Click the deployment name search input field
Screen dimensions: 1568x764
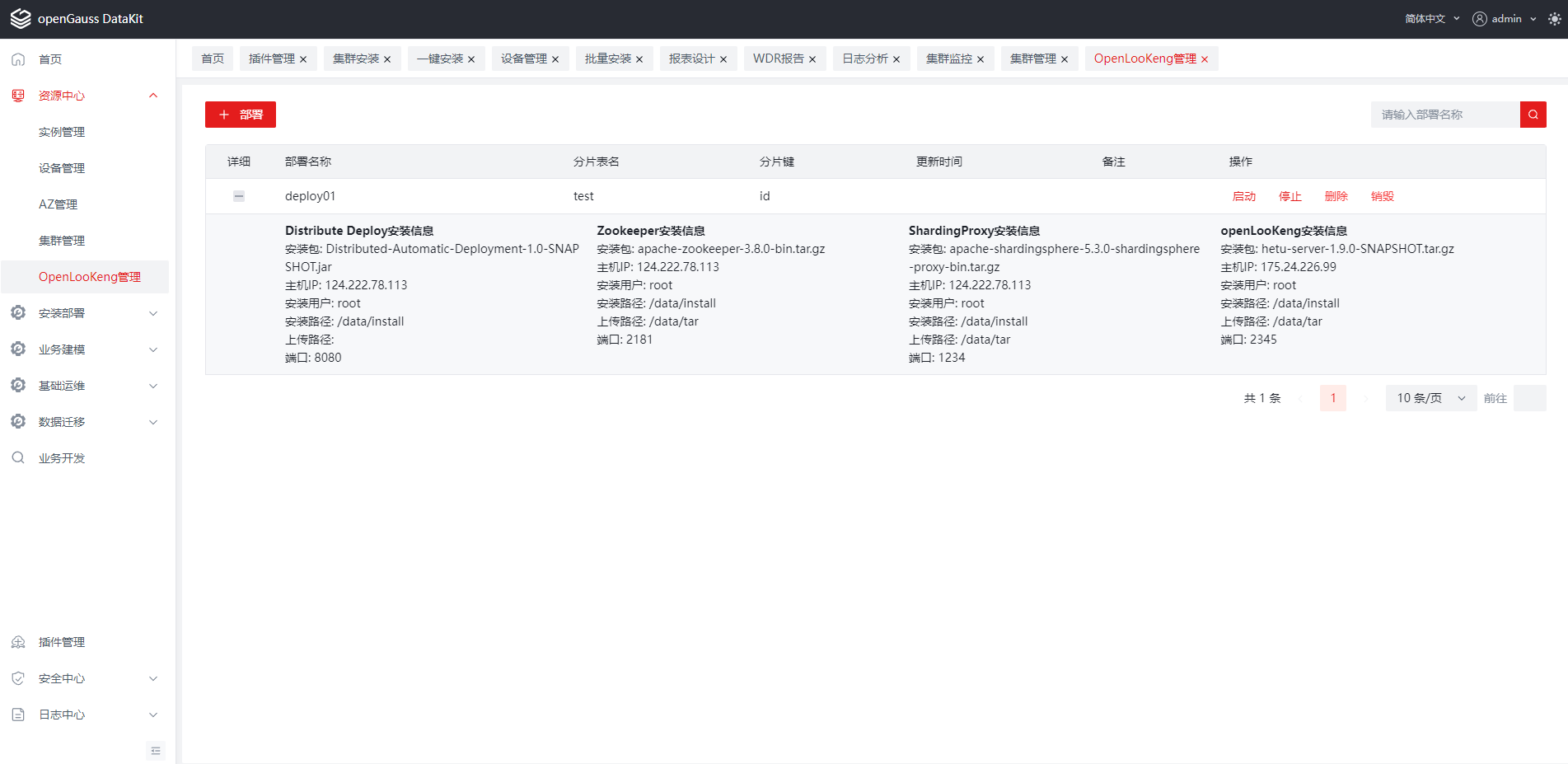pos(1444,115)
